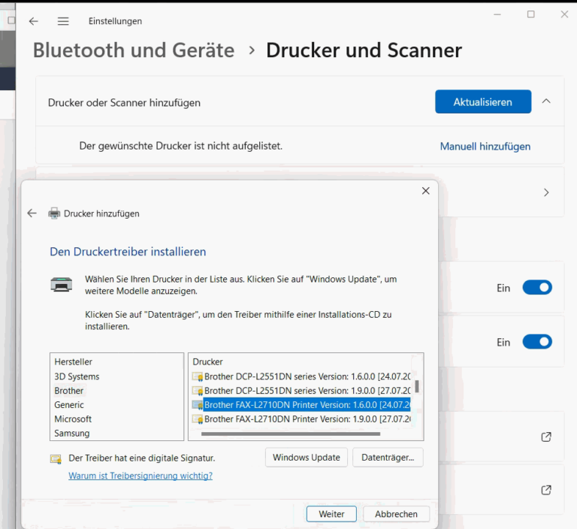The height and width of the screenshot is (529, 577).
Task: Click vertical scrollbar thumb of Drucker list
Action: [x=417, y=386]
